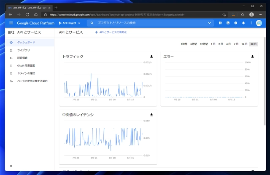Select ダッシュボード in the sidebar
The height and width of the screenshot is (175, 270).
click(x=30, y=42)
